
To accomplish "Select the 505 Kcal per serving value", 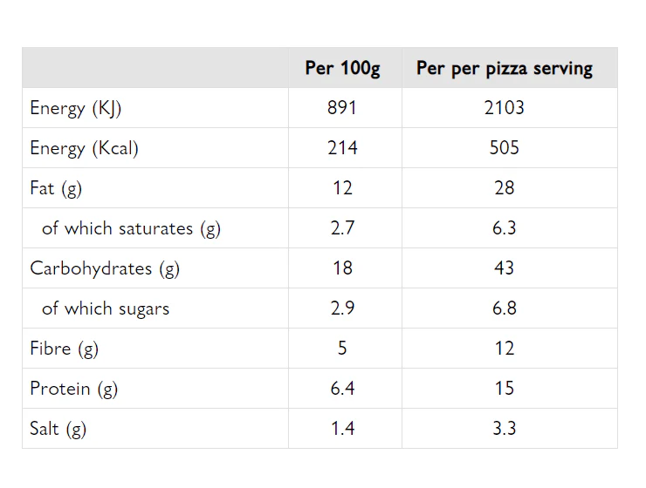I will point(505,148).
